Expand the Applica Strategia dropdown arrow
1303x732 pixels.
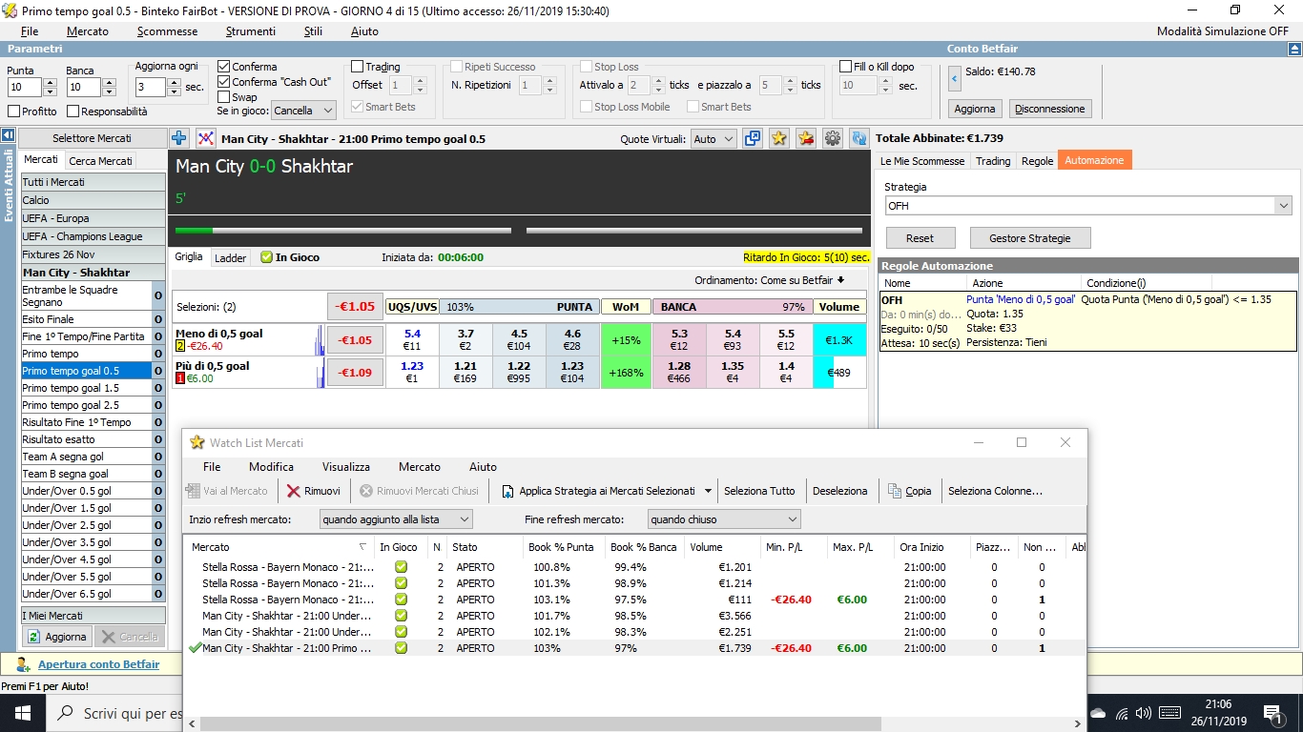click(x=708, y=491)
